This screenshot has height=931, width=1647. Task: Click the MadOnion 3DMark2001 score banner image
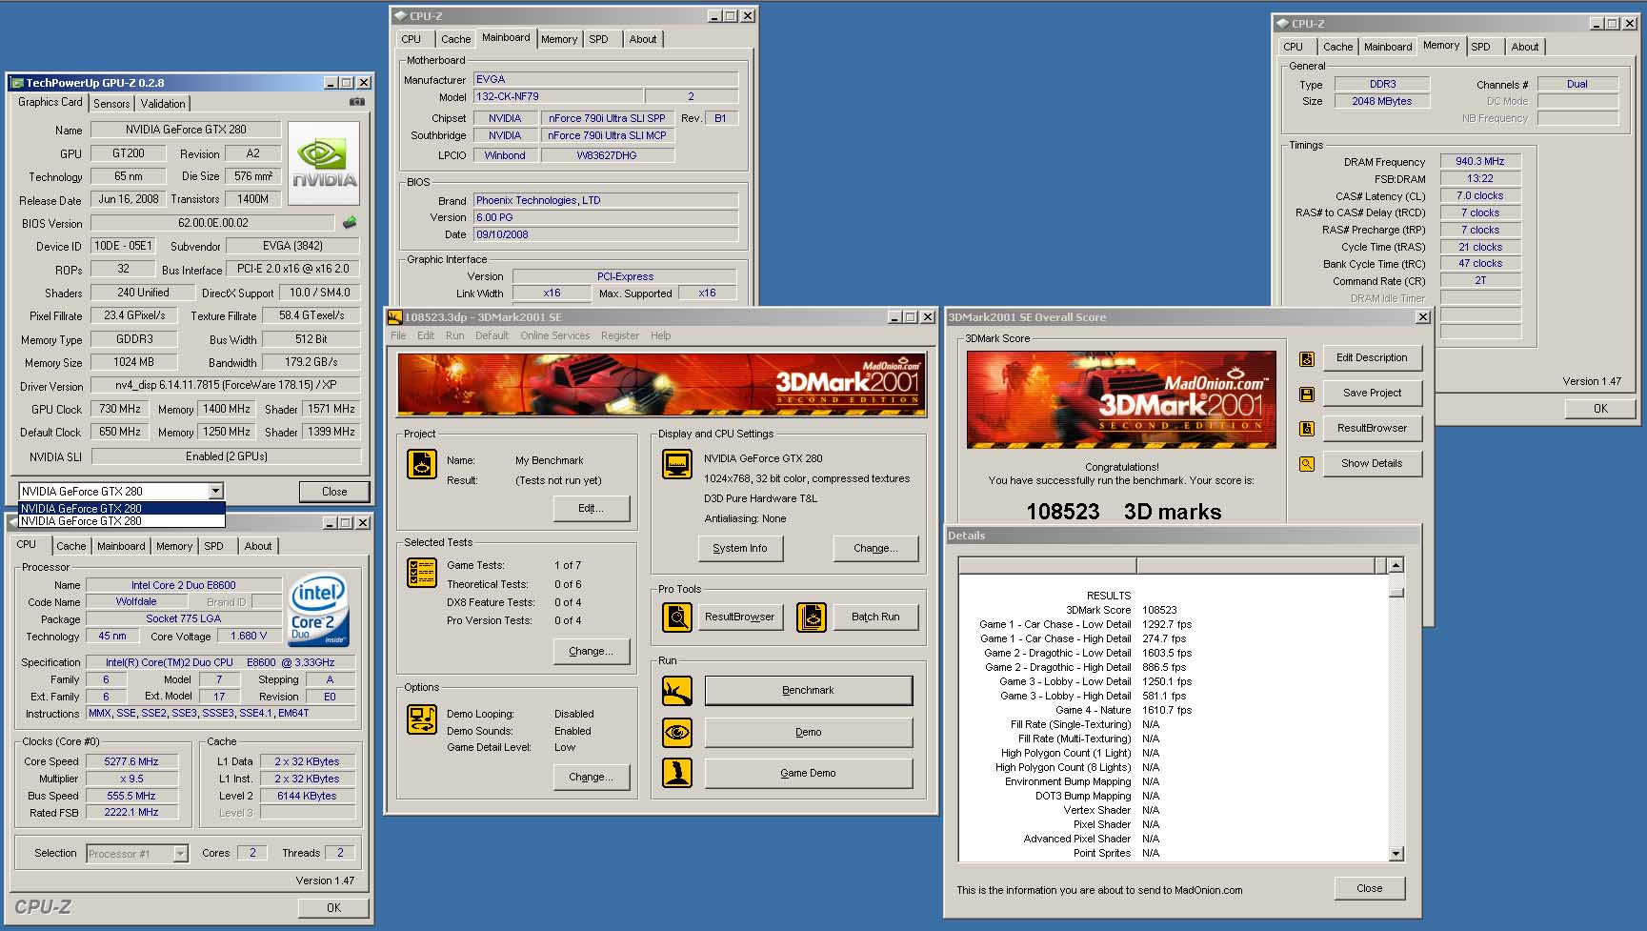(x=1121, y=399)
